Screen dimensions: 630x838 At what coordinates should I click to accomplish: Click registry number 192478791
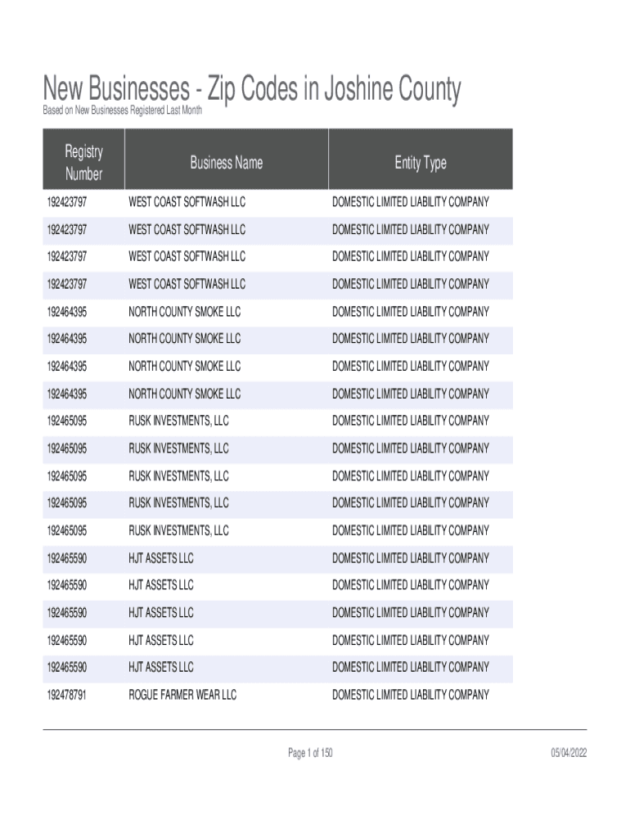coord(67,695)
